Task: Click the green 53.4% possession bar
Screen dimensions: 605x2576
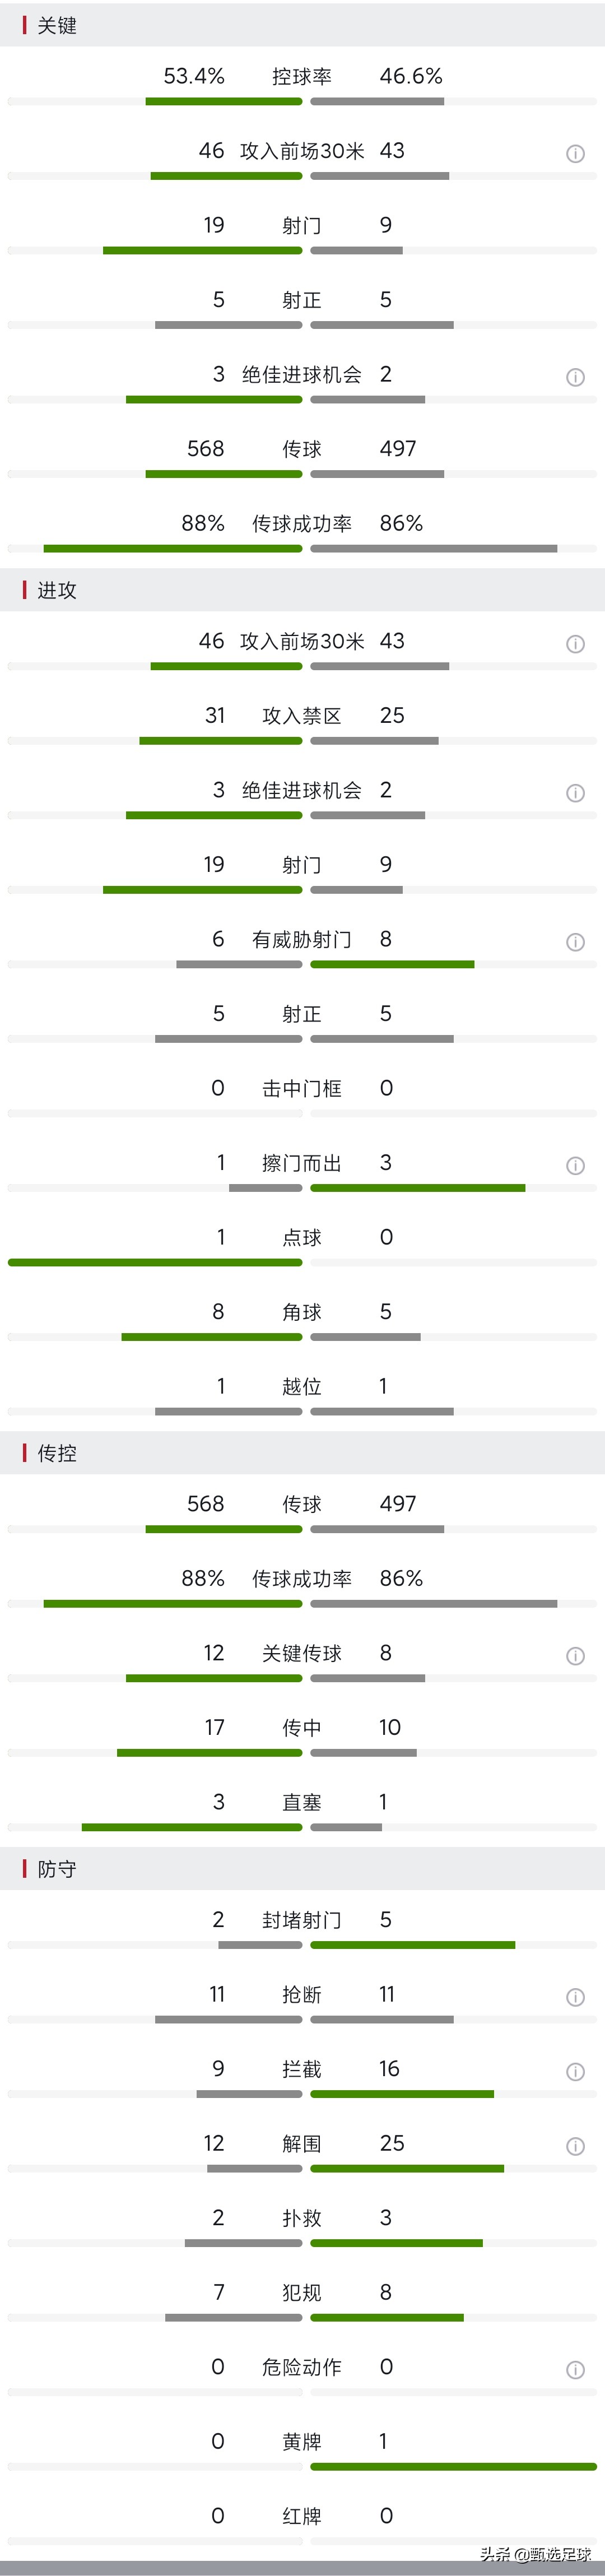Action: tap(225, 101)
